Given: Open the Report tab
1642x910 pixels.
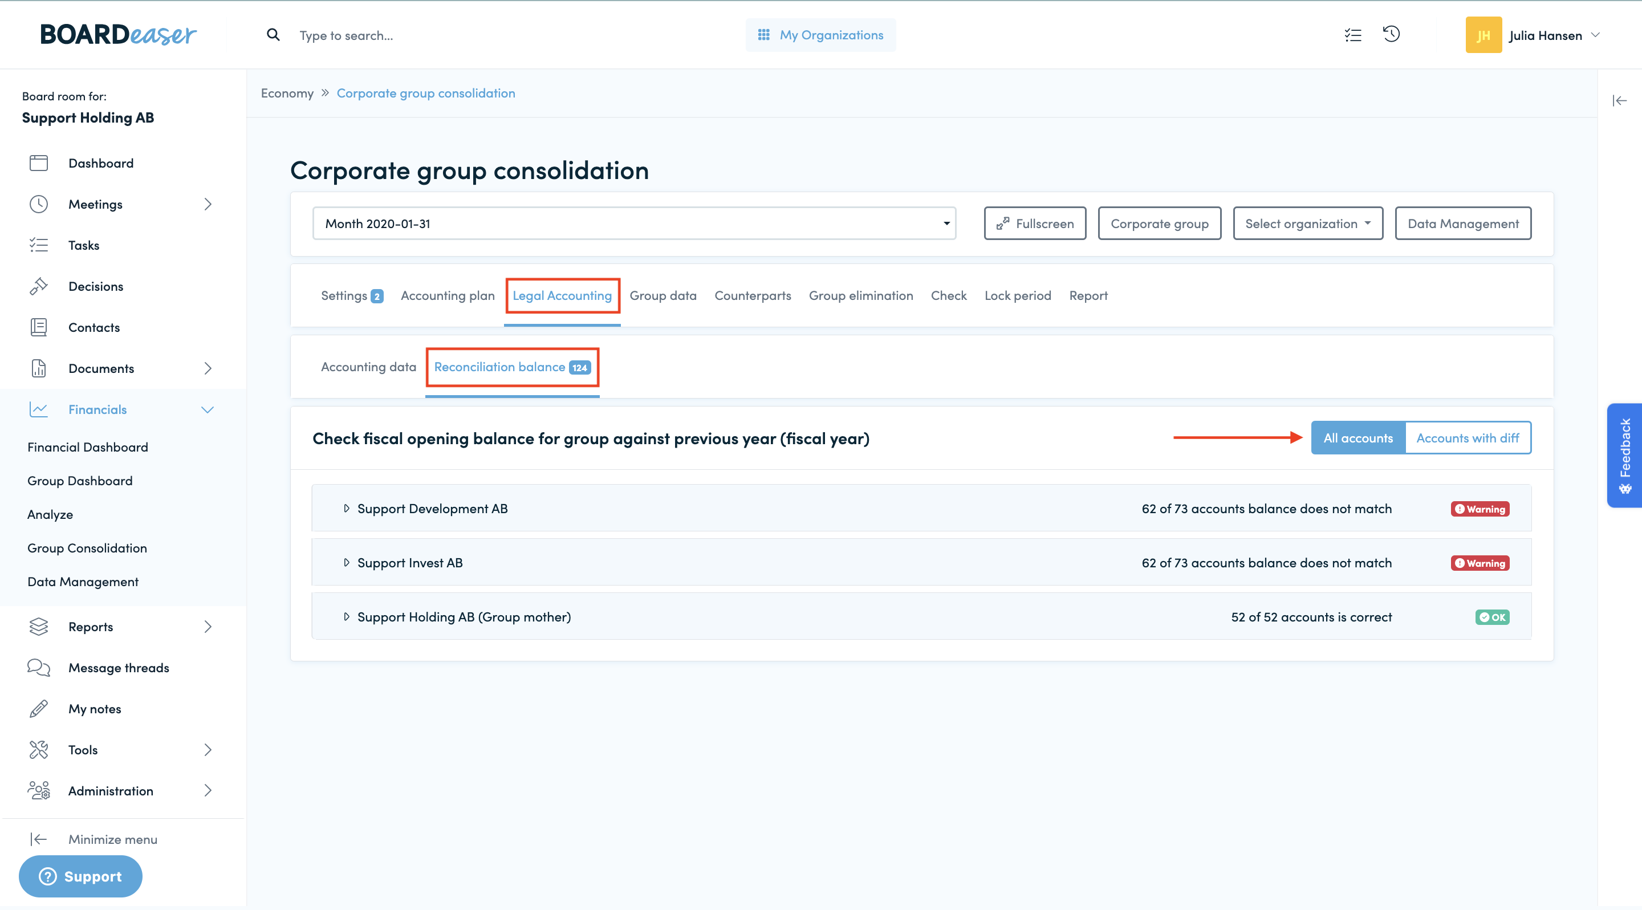Looking at the screenshot, I should pyautogui.click(x=1088, y=296).
